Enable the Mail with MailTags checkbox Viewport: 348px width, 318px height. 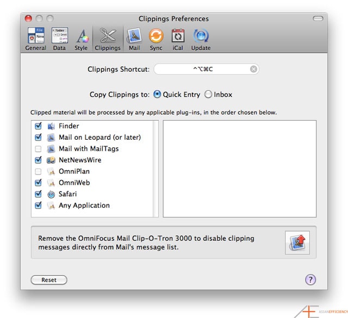tap(38, 149)
